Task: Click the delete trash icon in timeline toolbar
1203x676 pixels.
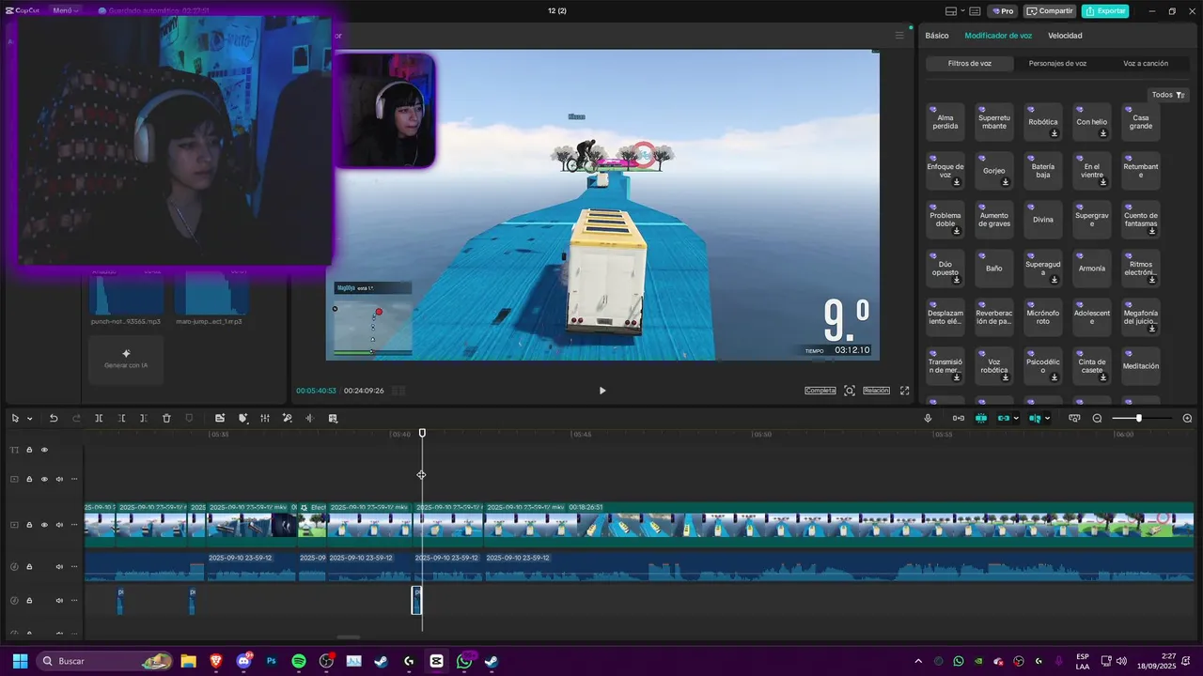Action: [166, 418]
